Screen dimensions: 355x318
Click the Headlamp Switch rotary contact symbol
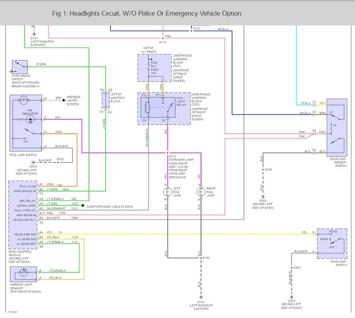(335, 241)
